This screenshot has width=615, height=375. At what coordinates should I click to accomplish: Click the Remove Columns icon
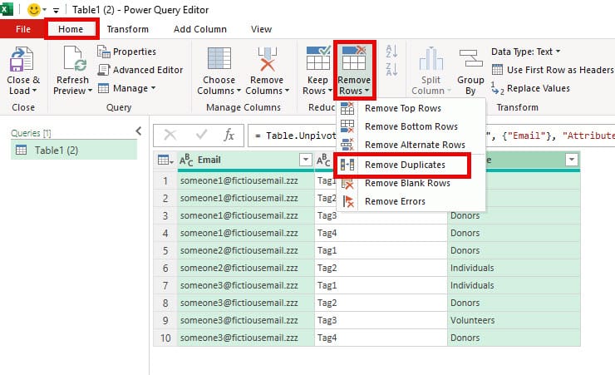point(267,59)
